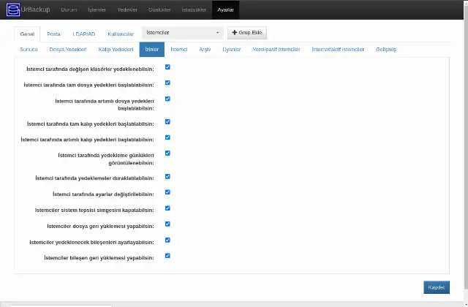Toggle 'tam dosya yedekleri başlatılabilsin' checkbox
Viewport: 468px width, 307px height.
[167, 83]
